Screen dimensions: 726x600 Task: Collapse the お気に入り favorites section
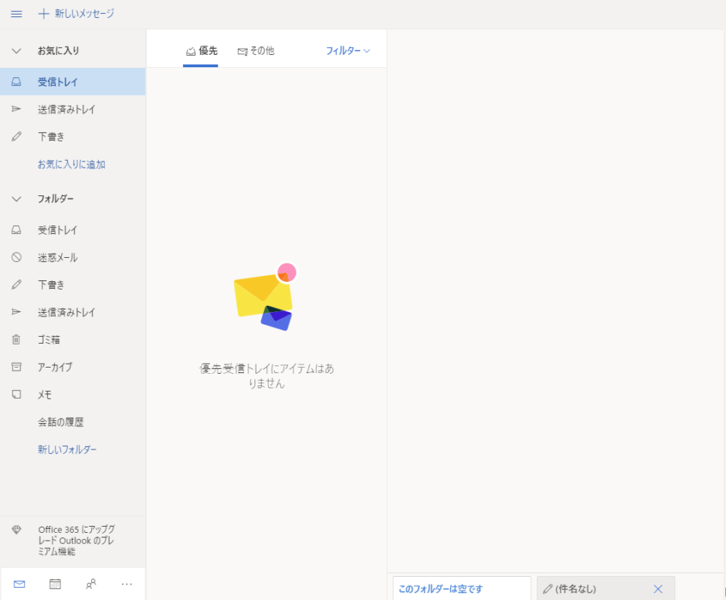(16, 51)
